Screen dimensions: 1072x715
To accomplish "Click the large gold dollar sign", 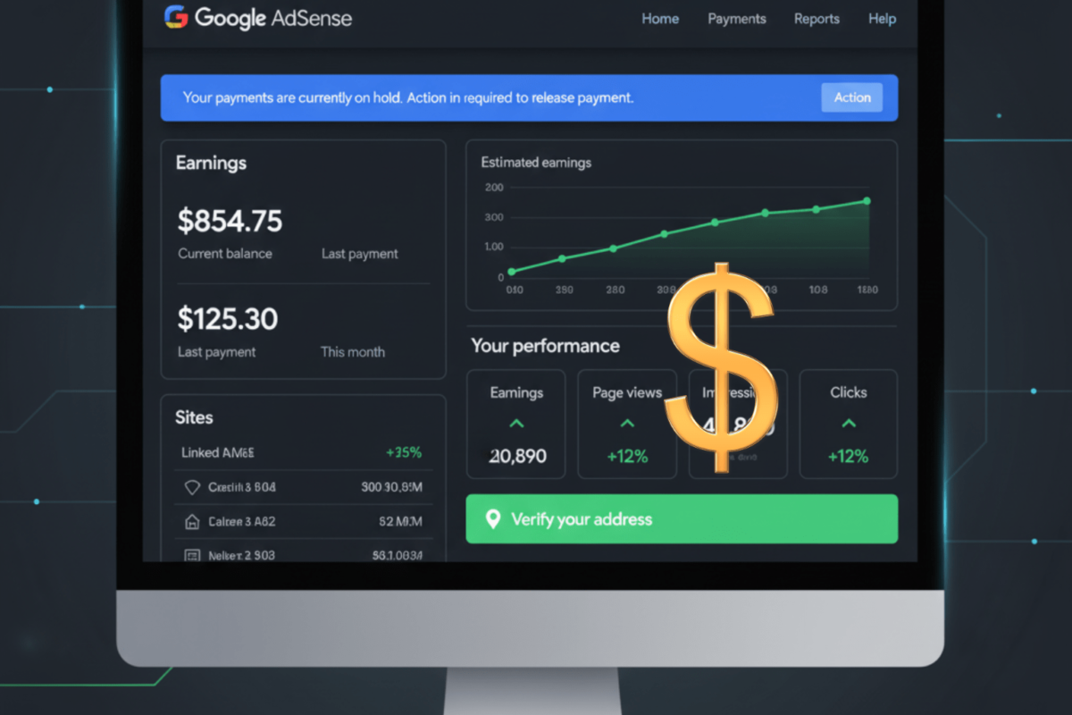I will [x=720, y=366].
